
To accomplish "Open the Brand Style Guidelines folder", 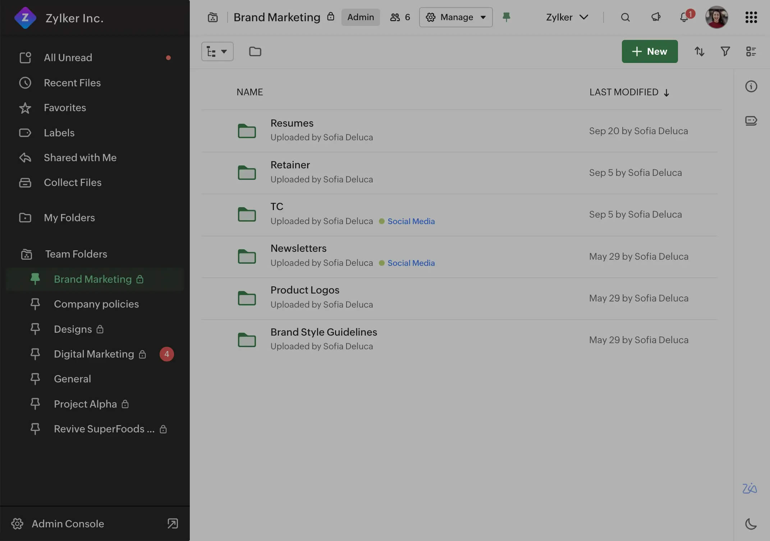I will click(323, 332).
